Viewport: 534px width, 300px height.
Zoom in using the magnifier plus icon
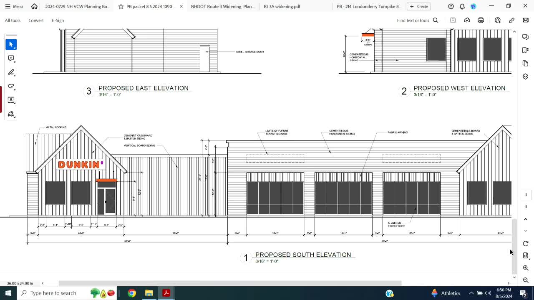coord(526,268)
